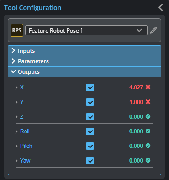The width and height of the screenshot is (169, 180).
Task: Expand the Z output details triangle
Action: point(16,117)
